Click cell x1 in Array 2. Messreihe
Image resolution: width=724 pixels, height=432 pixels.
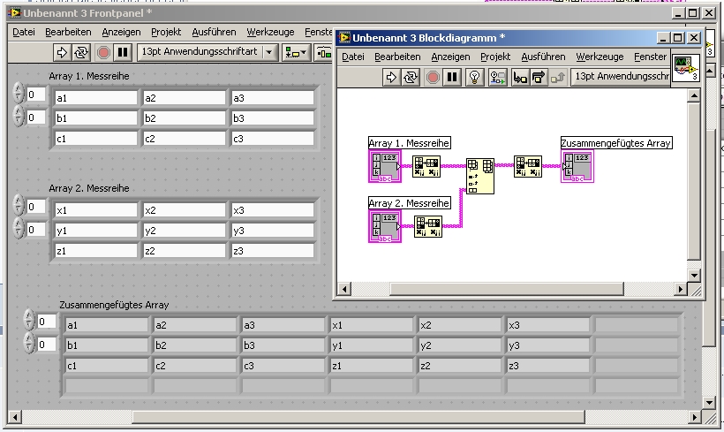(x=95, y=210)
